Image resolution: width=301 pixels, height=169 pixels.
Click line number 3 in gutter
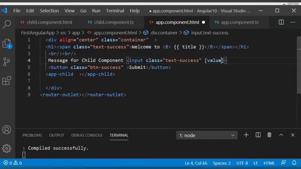click(x=29, y=54)
